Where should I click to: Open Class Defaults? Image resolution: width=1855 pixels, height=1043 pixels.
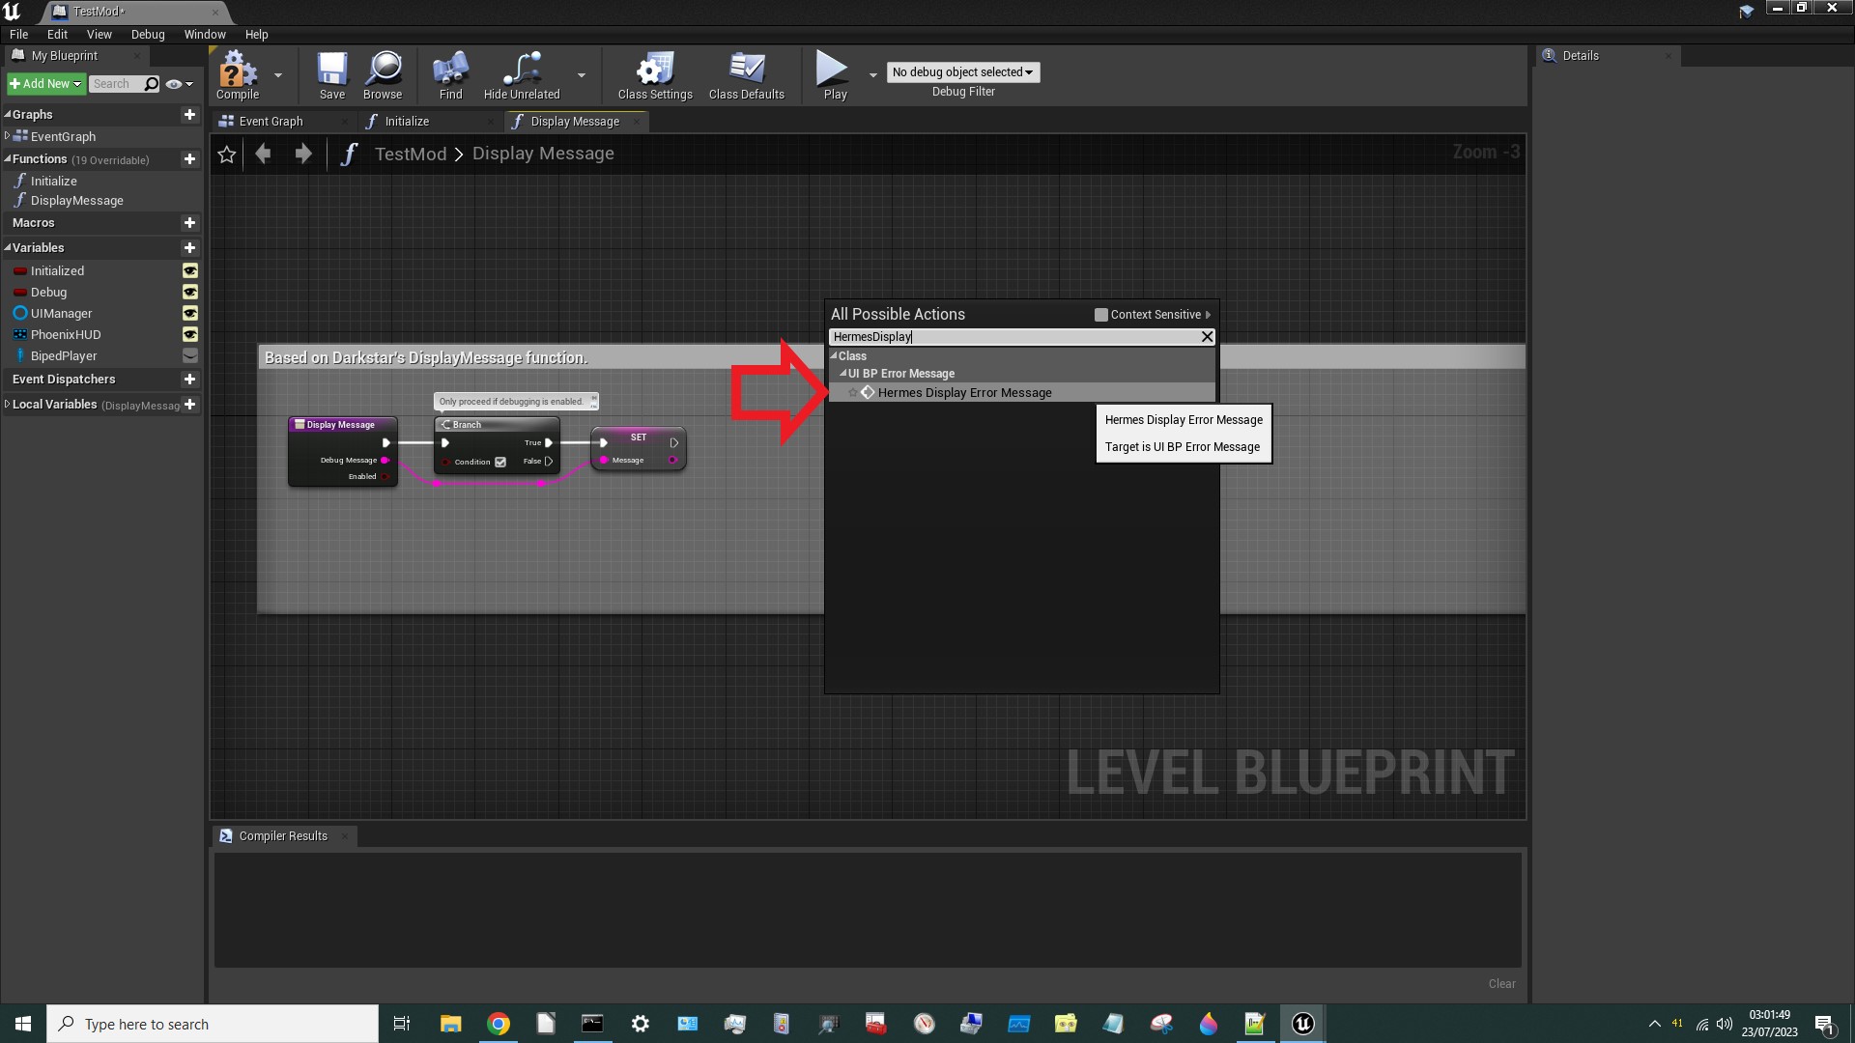click(x=746, y=75)
